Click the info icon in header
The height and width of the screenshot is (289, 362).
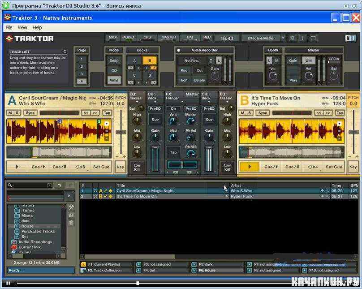(303, 38)
